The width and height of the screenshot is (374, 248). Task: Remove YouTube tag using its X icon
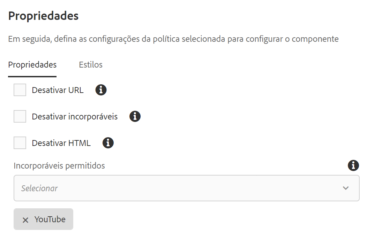pos(25,220)
